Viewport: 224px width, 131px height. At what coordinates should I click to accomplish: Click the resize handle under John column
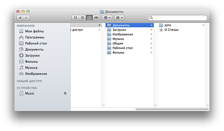pyautogui.click(x=208, y=105)
